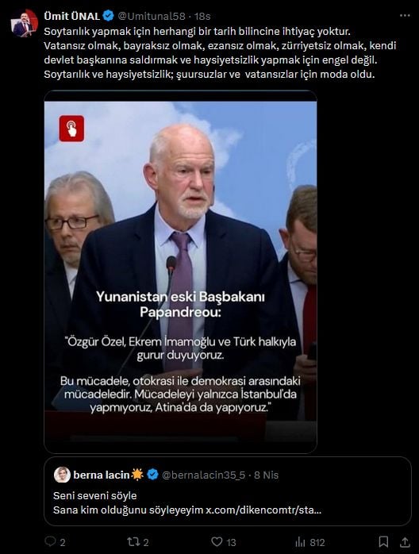This screenshot has width=419, height=554.
Task: Open Ümit ÜNAL's profile avatar
Action: [25, 24]
